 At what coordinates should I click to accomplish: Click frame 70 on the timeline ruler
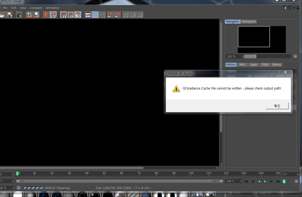coord(139,173)
